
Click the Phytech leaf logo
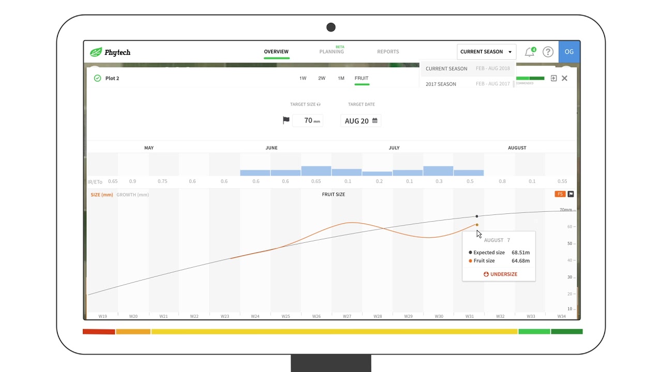click(96, 52)
